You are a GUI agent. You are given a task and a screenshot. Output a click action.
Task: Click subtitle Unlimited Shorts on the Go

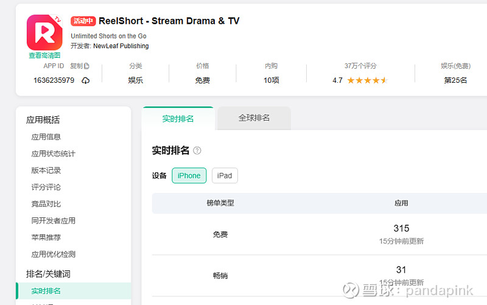(108, 36)
